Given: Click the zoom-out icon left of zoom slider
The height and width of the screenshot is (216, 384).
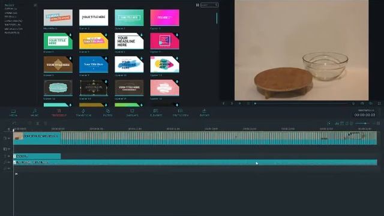Looking at the screenshot, I should 352,124.
